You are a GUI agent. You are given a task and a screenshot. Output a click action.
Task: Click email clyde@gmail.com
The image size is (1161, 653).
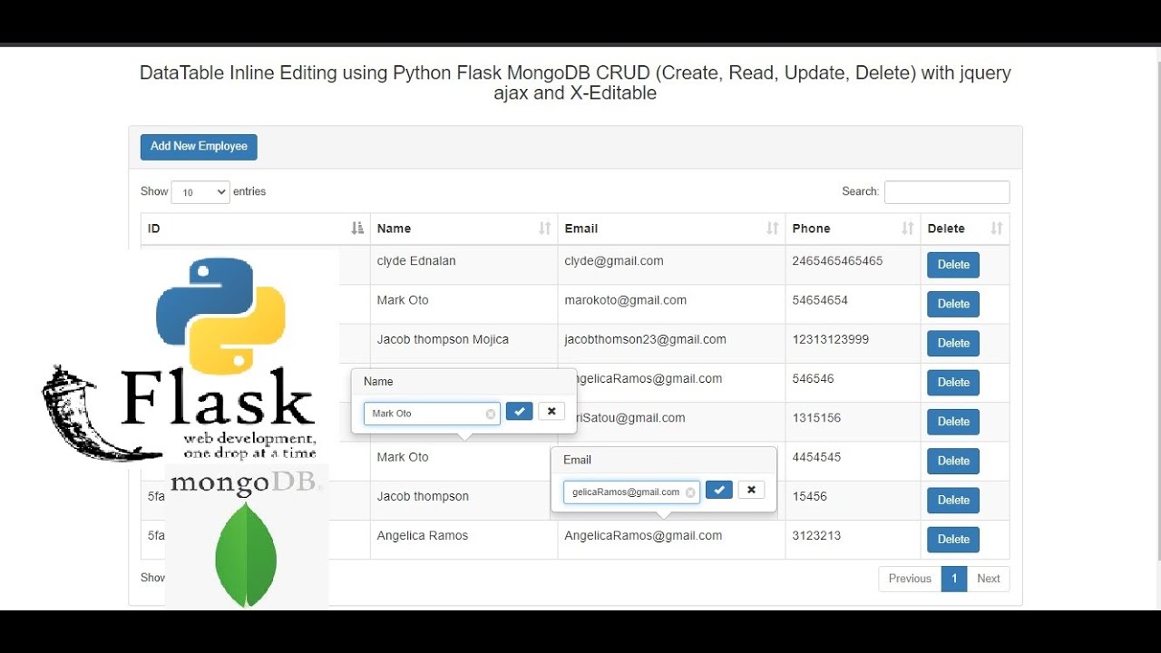point(614,261)
